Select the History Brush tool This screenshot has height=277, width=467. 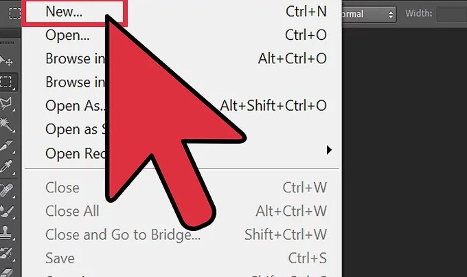tap(7, 254)
